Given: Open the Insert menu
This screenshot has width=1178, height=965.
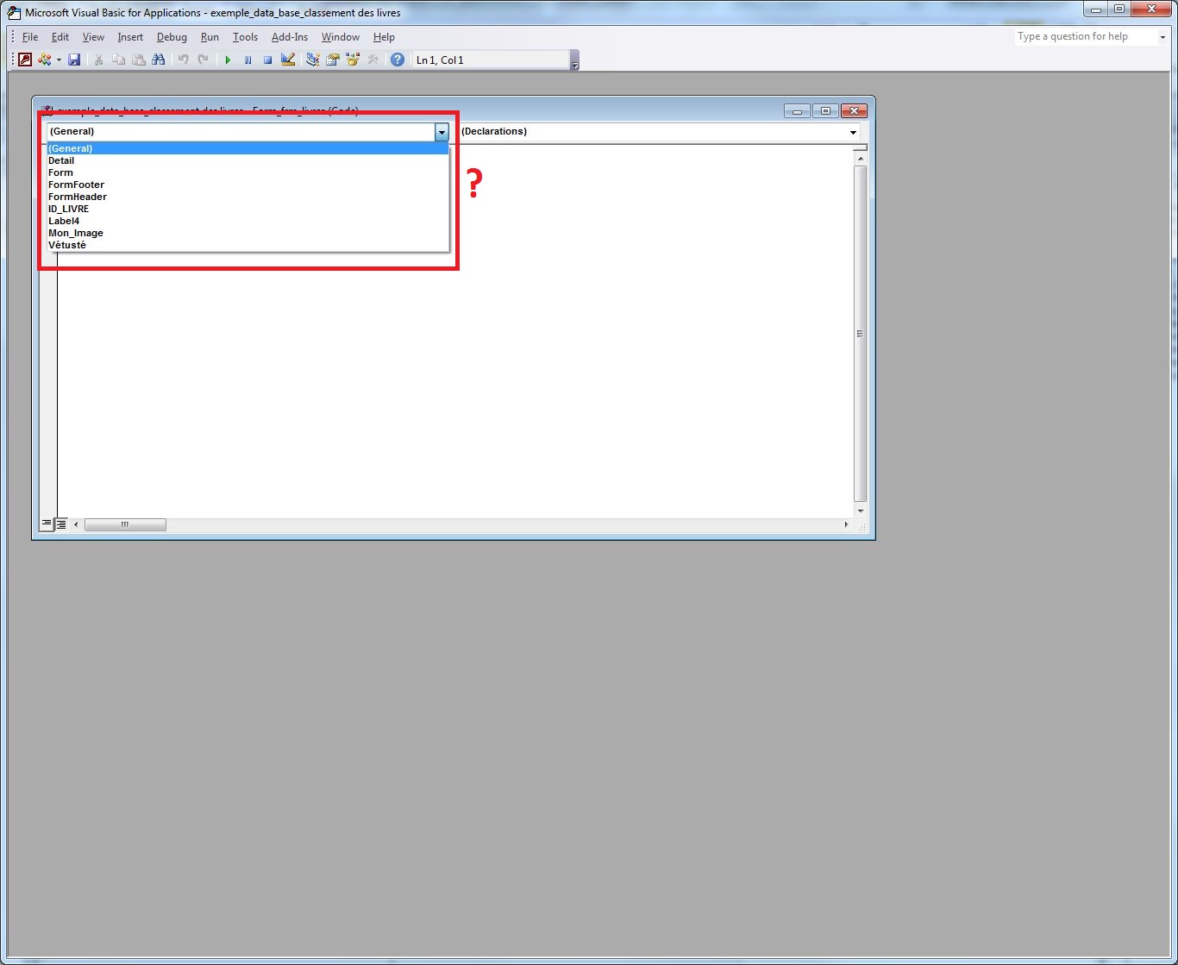Looking at the screenshot, I should pos(130,37).
